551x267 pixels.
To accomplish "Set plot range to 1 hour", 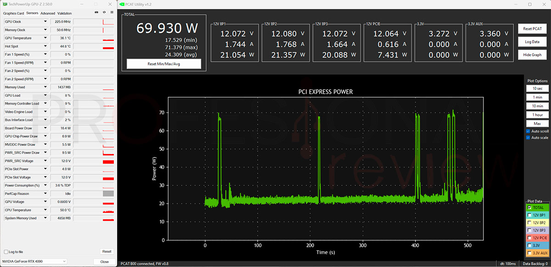I will click(537, 115).
